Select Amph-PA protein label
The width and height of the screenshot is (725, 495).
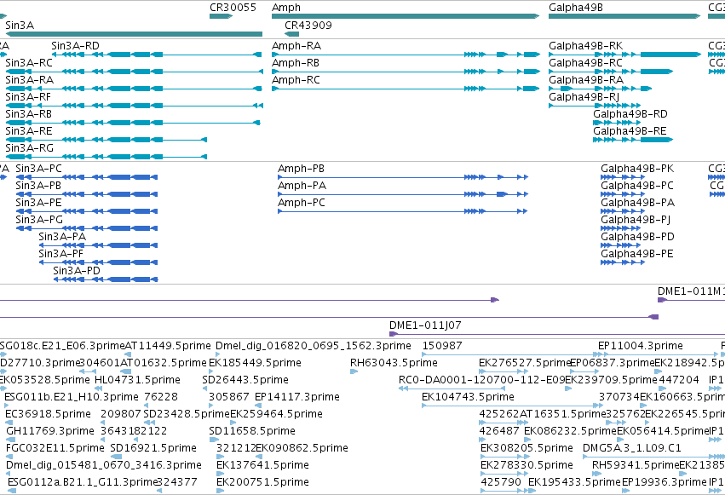point(302,186)
